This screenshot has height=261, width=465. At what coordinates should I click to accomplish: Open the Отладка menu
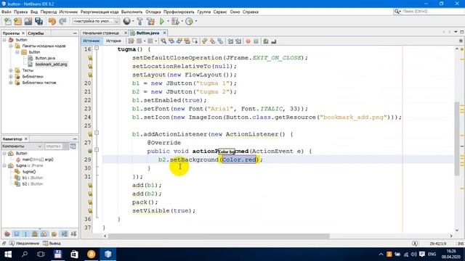pyautogui.click(x=153, y=12)
